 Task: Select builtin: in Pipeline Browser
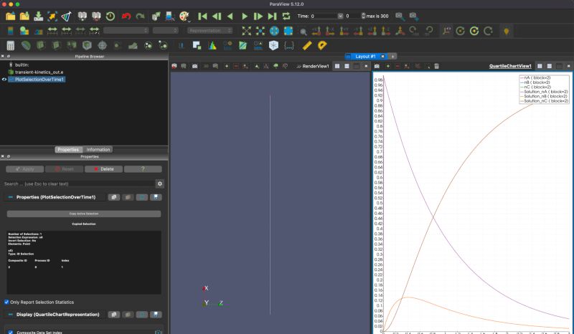point(22,65)
